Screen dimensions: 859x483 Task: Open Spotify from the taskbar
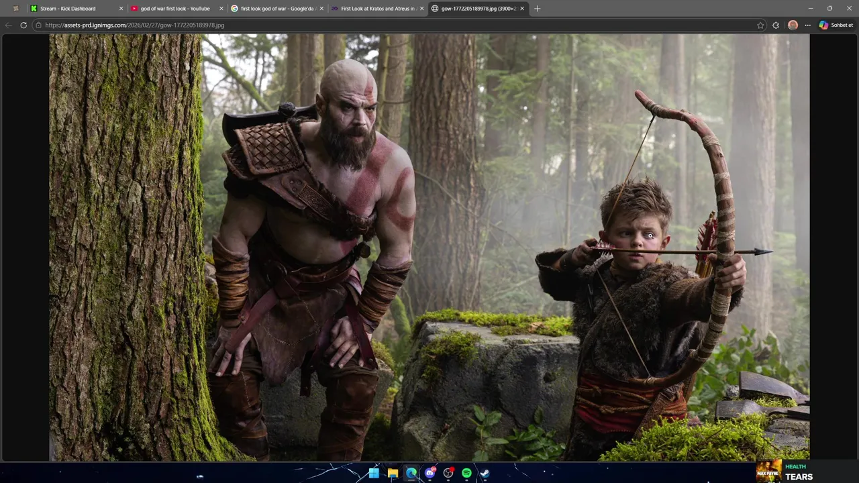(x=466, y=473)
